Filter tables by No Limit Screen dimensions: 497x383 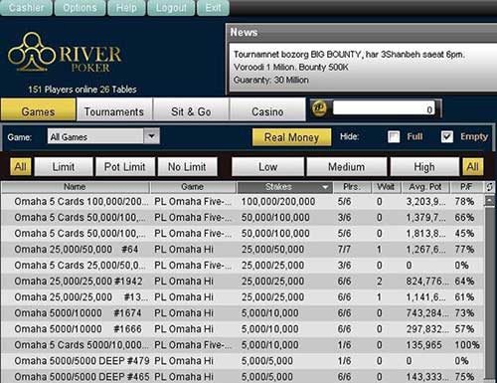[187, 167]
